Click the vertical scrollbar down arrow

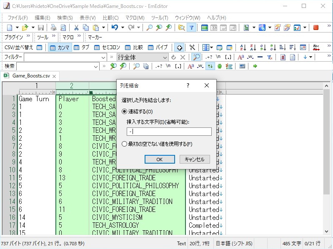(x=327, y=232)
